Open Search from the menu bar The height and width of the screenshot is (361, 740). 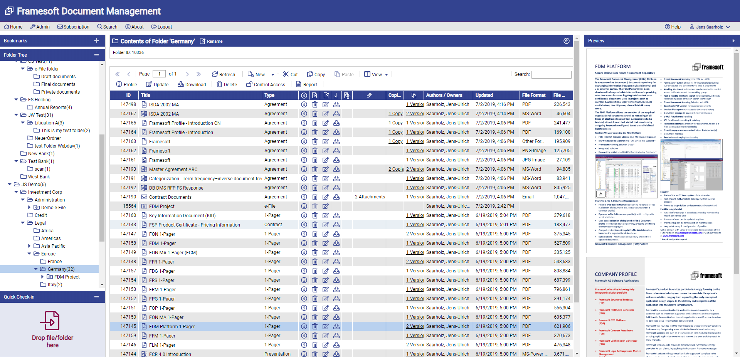coord(107,27)
